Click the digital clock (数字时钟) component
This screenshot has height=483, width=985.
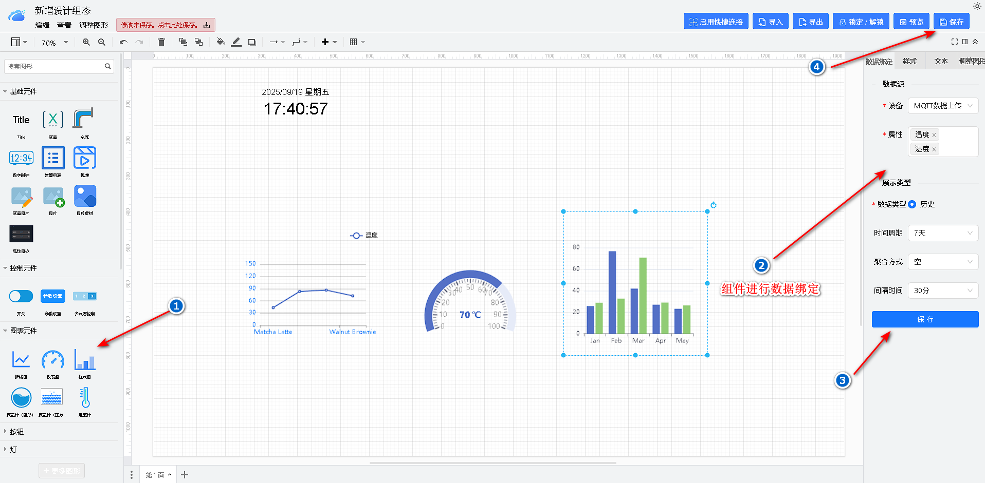click(21, 158)
